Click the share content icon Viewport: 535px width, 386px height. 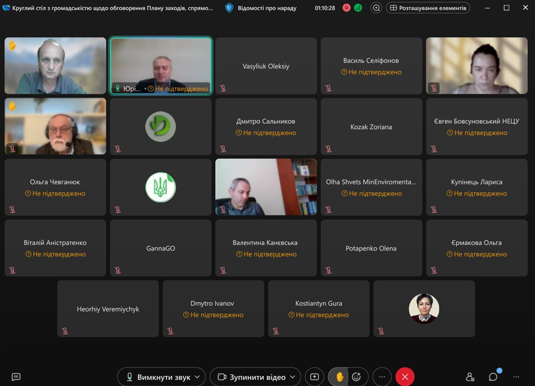click(x=314, y=377)
